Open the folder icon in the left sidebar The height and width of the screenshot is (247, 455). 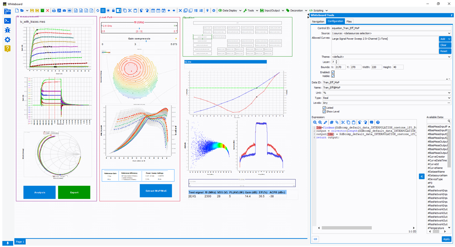(x=7, y=12)
